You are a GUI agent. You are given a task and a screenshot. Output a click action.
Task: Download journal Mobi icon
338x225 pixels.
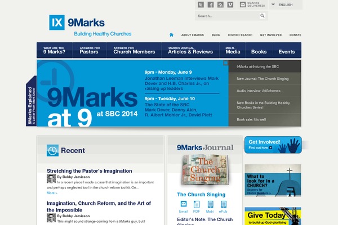point(210,204)
